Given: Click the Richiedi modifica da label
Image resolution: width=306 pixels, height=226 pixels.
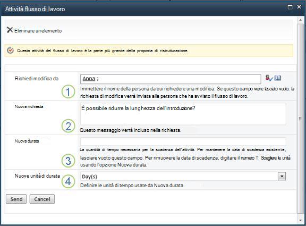Looking at the screenshot, I should click(x=37, y=79).
